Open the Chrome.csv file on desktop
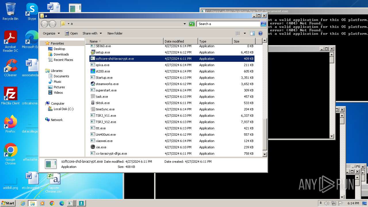Image resolution: width=368 pixels, height=207 pixels. click(53, 183)
